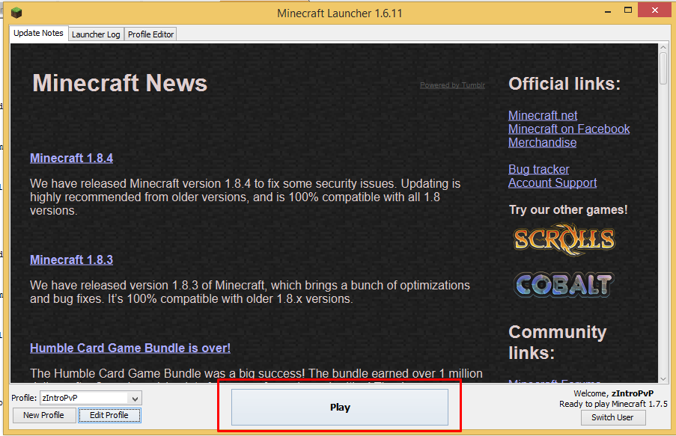Maximize the Minecraft Launcher window

coord(627,10)
